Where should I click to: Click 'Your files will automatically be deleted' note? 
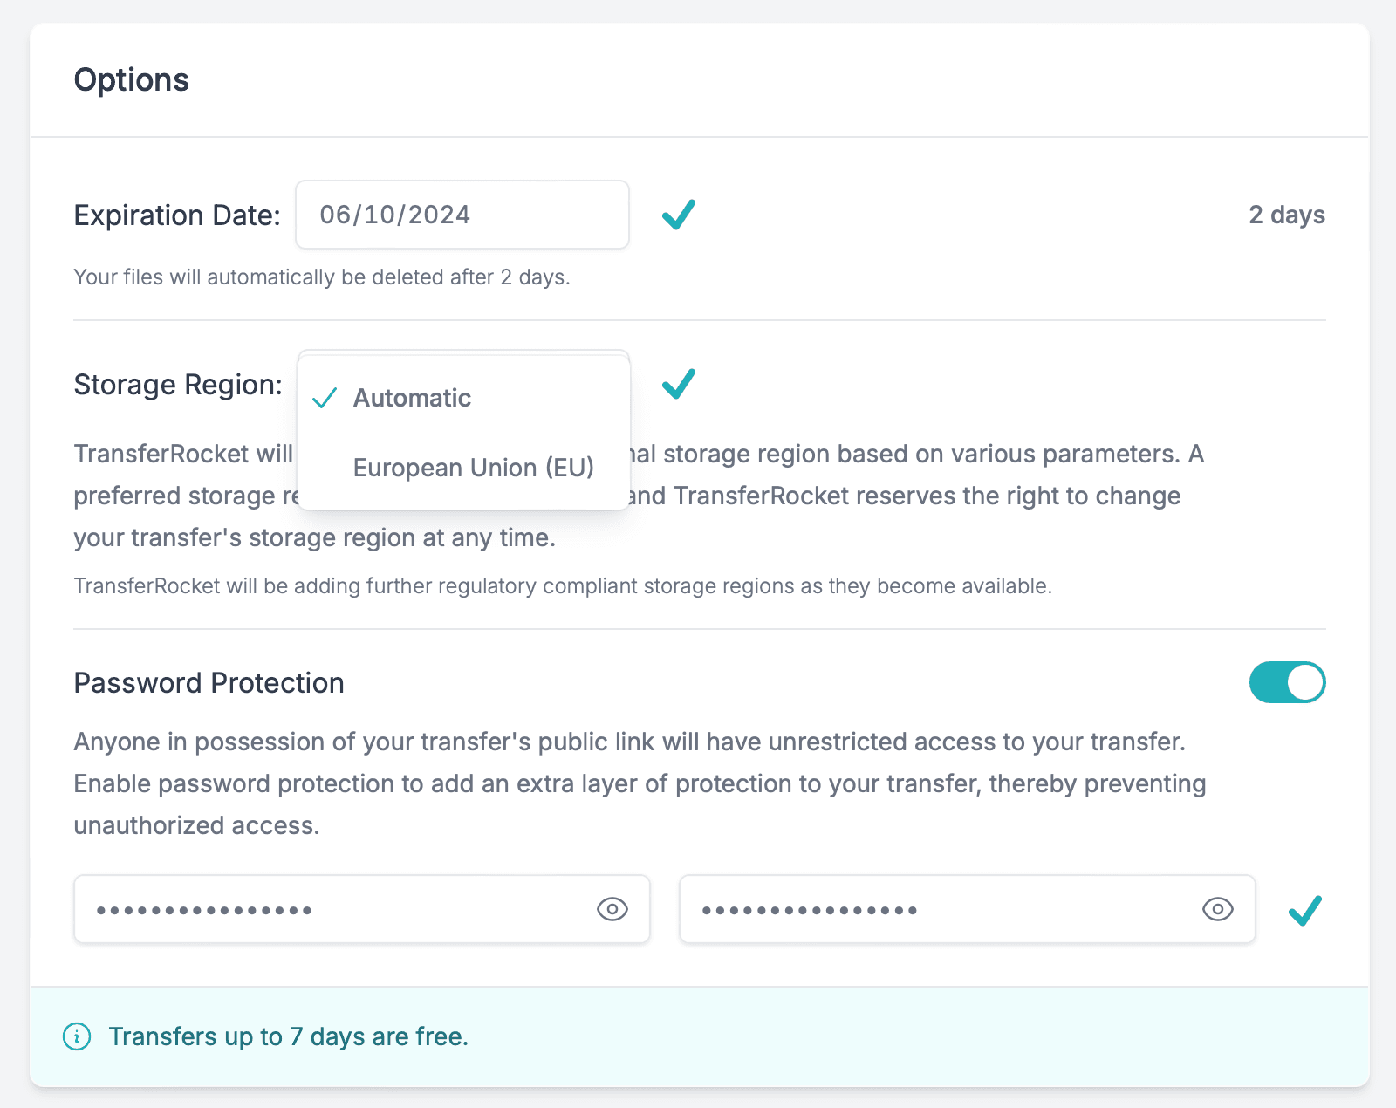[322, 277]
